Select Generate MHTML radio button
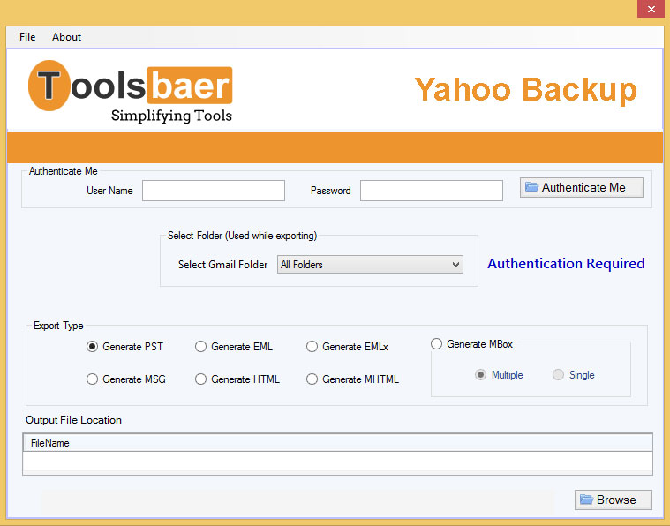The width and height of the screenshot is (670, 526). tap(312, 379)
